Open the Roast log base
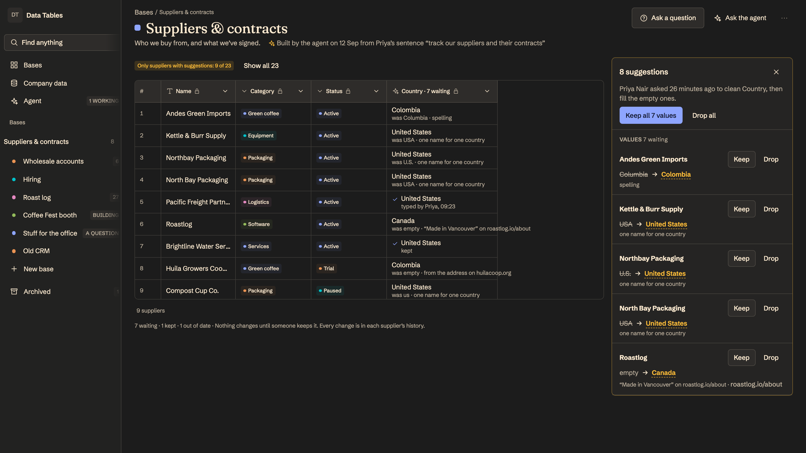This screenshot has height=453, width=806. coord(37,197)
